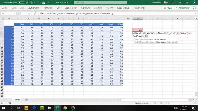The height and width of the screenshot is (111, 198).
Task: Click the Açıklamalar comments button
Action: 183,8
